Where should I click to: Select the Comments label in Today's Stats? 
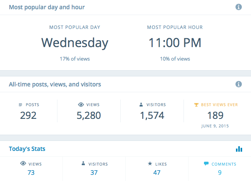click(224, 164)
